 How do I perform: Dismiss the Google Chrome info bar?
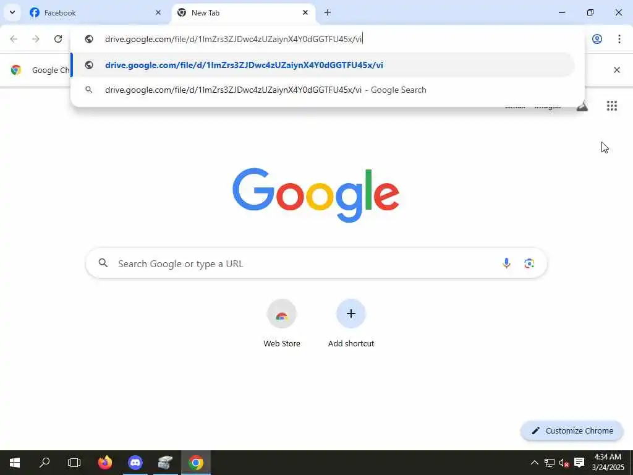[617, 70]
